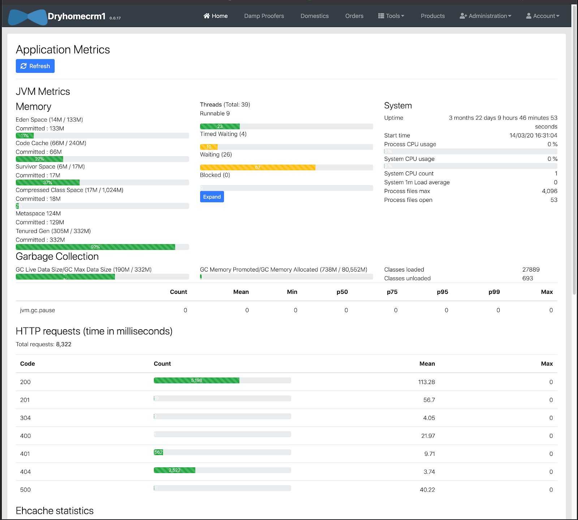Click the Dryhomecrm1 bow-tie logo
Image resolution: width=578 pixels, height=520 pixels.
click(x=28, y=17)
